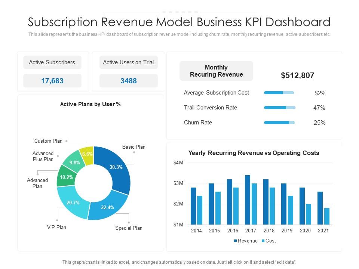Click the Monthly Recuring Revenue header box
The image size is (359, 269).
click(x=217, y=71)
